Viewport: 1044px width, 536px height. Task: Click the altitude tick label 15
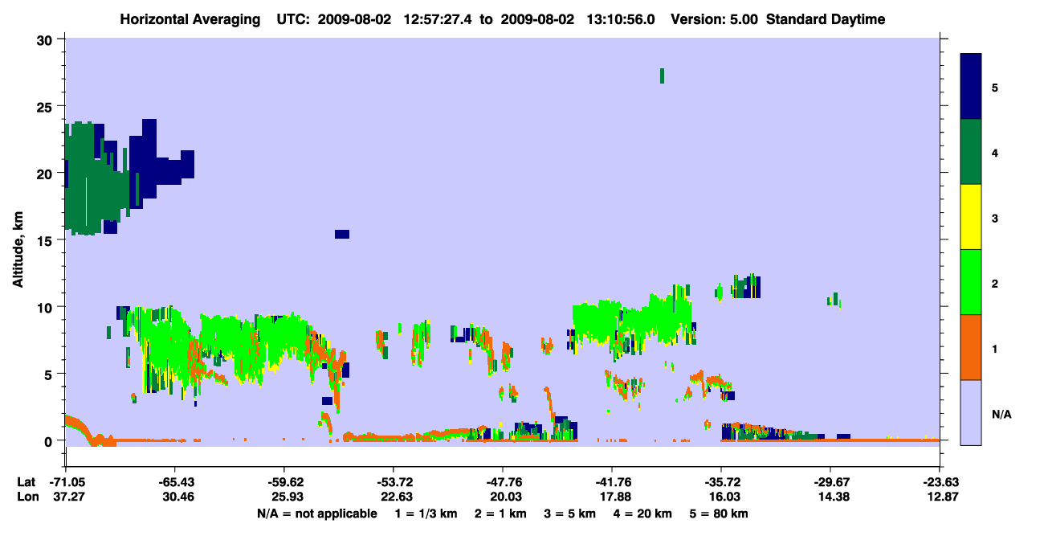tap(47, 240)
